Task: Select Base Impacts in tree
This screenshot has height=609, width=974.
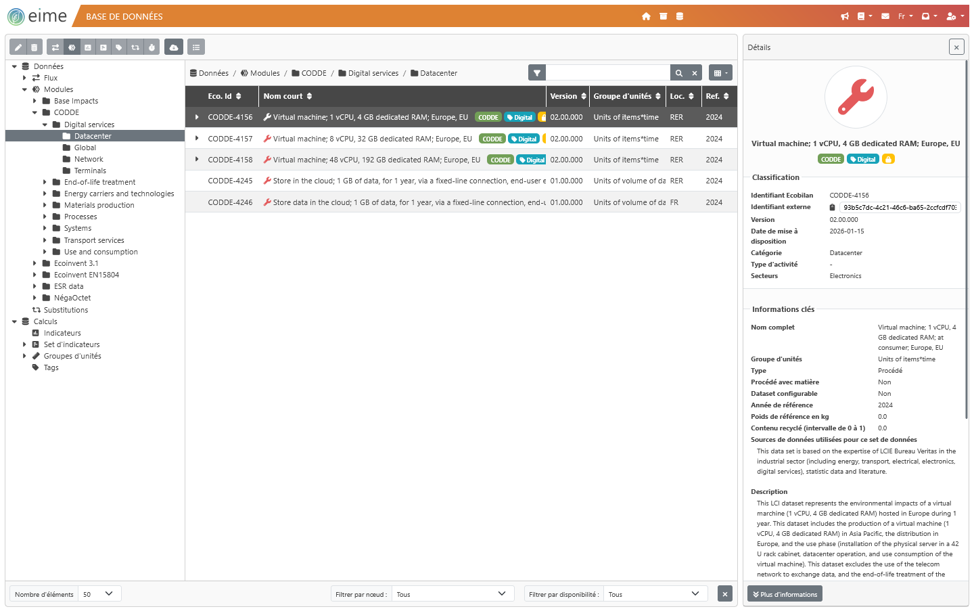Action: click(76, 101)
